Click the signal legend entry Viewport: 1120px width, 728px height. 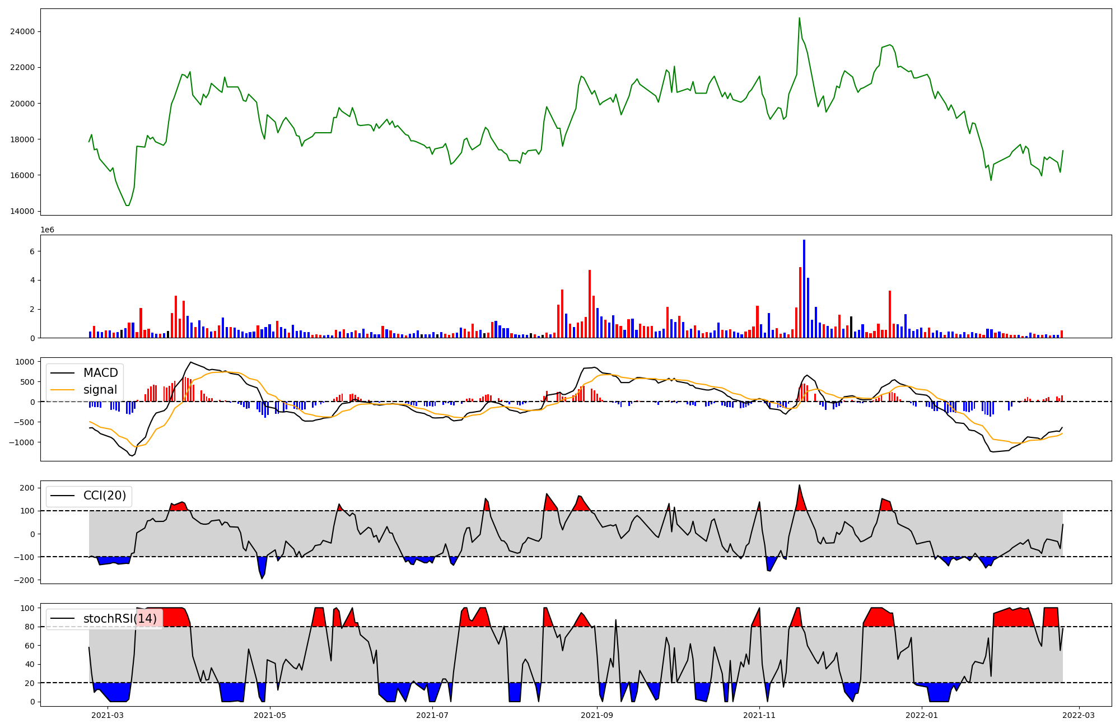pos(100,390)
